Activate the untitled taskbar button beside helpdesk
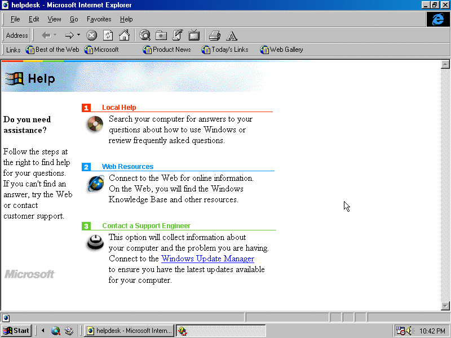Screen dimensions: 451x338 point(220,331)
